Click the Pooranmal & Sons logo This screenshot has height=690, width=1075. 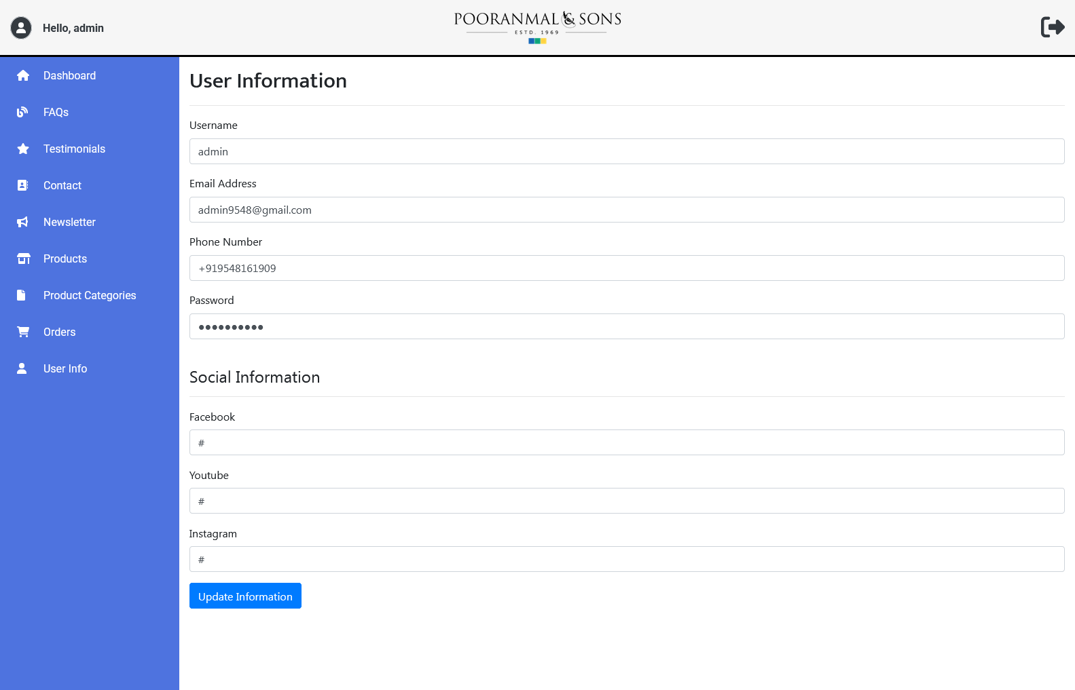[537, 27]
